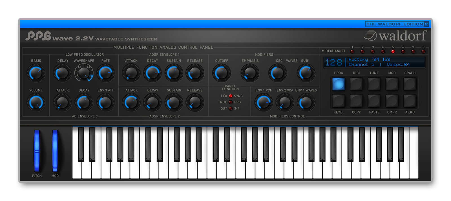Image resolution: width=451 pixels, height=201 pixels.
Task: Click the ADSR Envelope 2 DECAY knob
Action: 152,103
